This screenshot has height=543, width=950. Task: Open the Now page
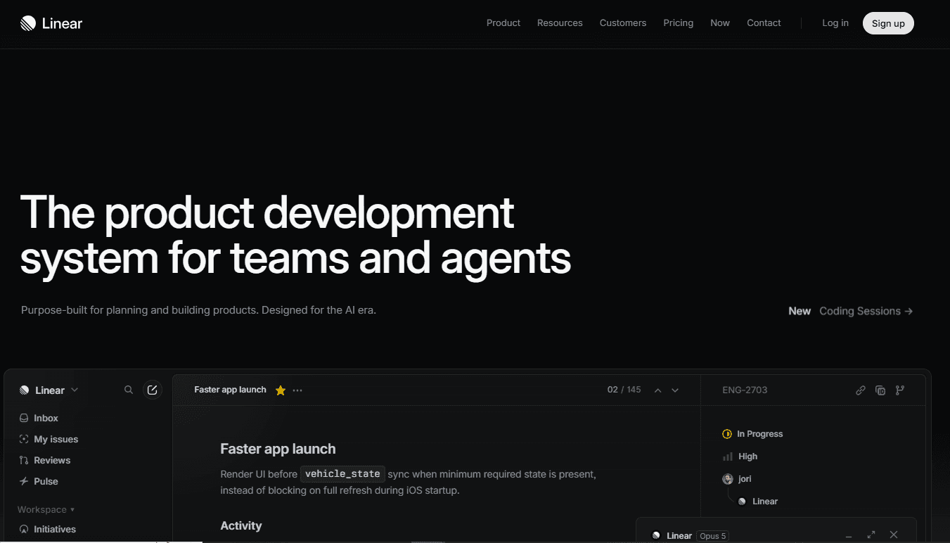click(x=720, y=23)
